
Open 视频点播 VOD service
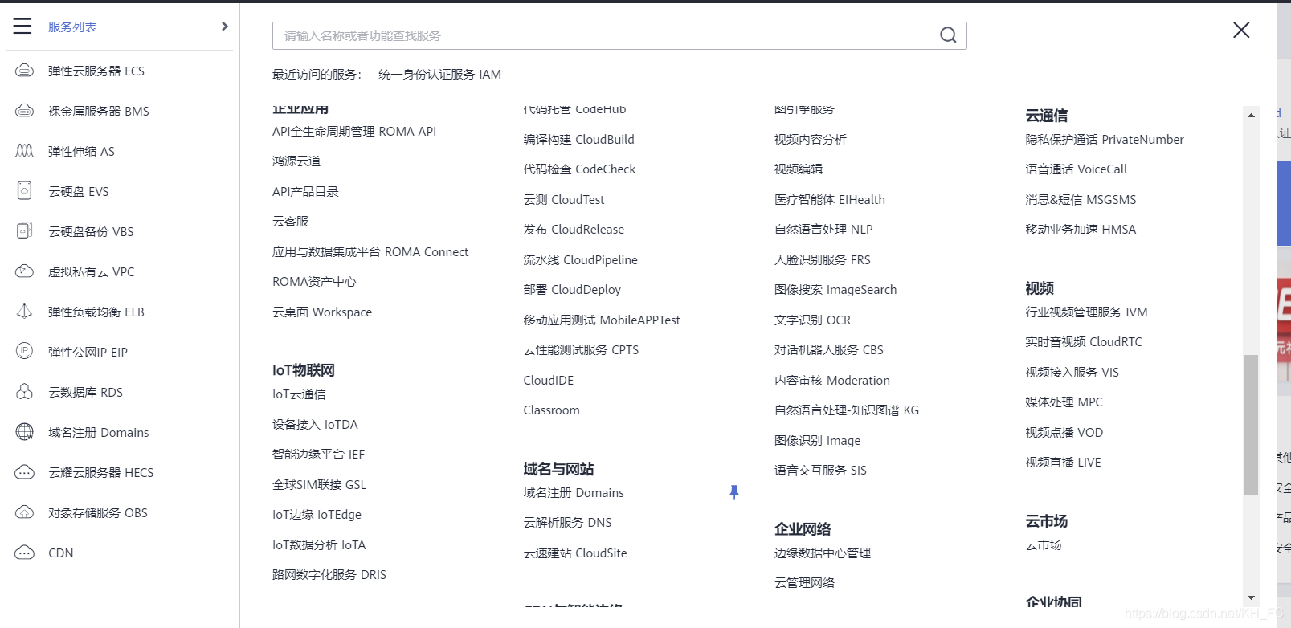coord(1064,432)
